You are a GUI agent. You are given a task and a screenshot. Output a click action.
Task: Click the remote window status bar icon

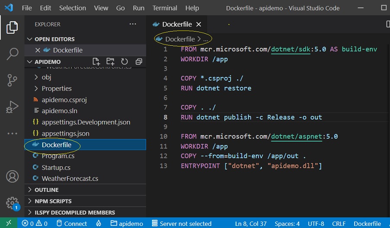[x=9, y=223]
